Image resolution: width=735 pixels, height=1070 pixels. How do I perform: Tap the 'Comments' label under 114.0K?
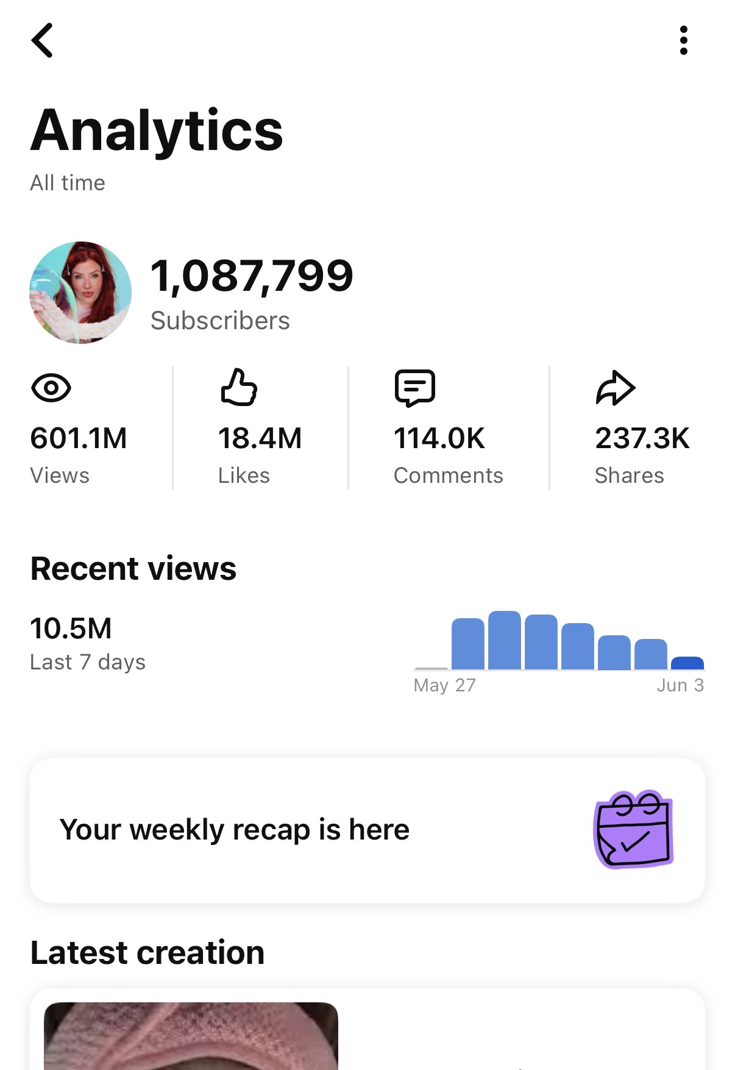pyautogui.click(x=449, y=476)
